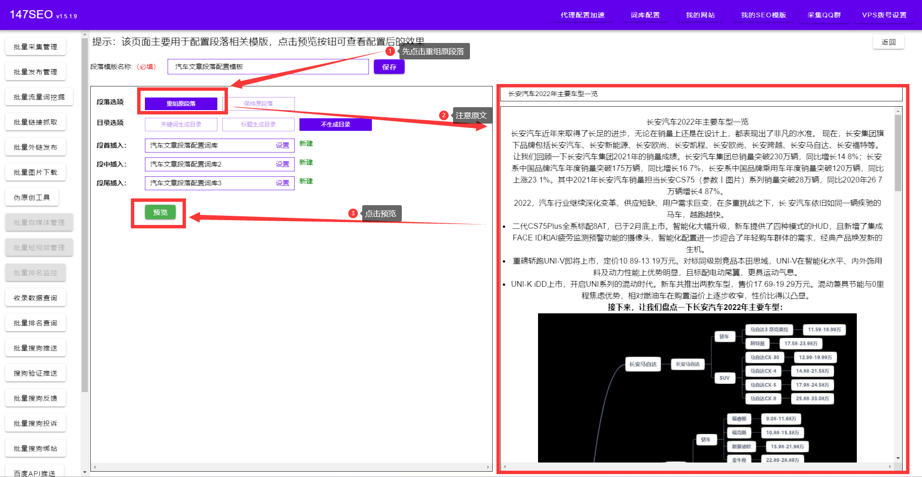The width and height of the screenshot is (922, 477).
Task: Click preview panel horizontal scroll right arrow
Action: [890, 466]
